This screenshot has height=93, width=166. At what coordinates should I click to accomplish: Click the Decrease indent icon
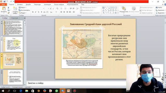71,9
